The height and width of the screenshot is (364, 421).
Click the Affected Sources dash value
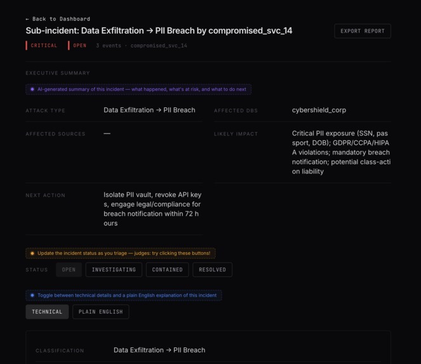(x=107, y=133)
